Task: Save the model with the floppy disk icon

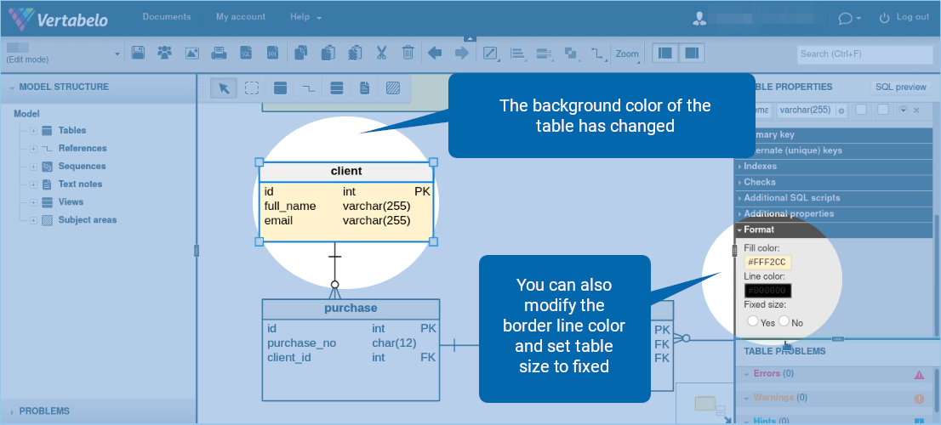Action: click(138, 53)
